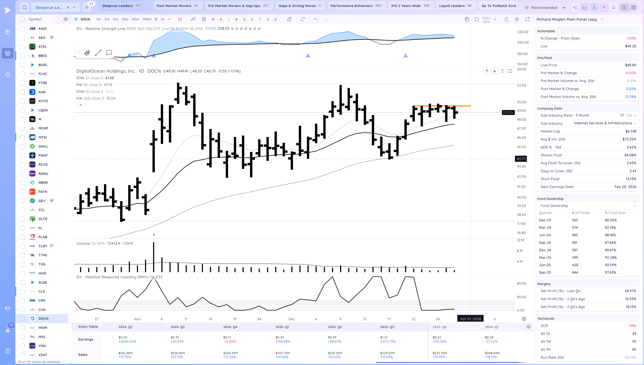Click the chart type bars icon
Image resolution: width=644 pixels, height=365 pixels.
(x=180, y=19)
